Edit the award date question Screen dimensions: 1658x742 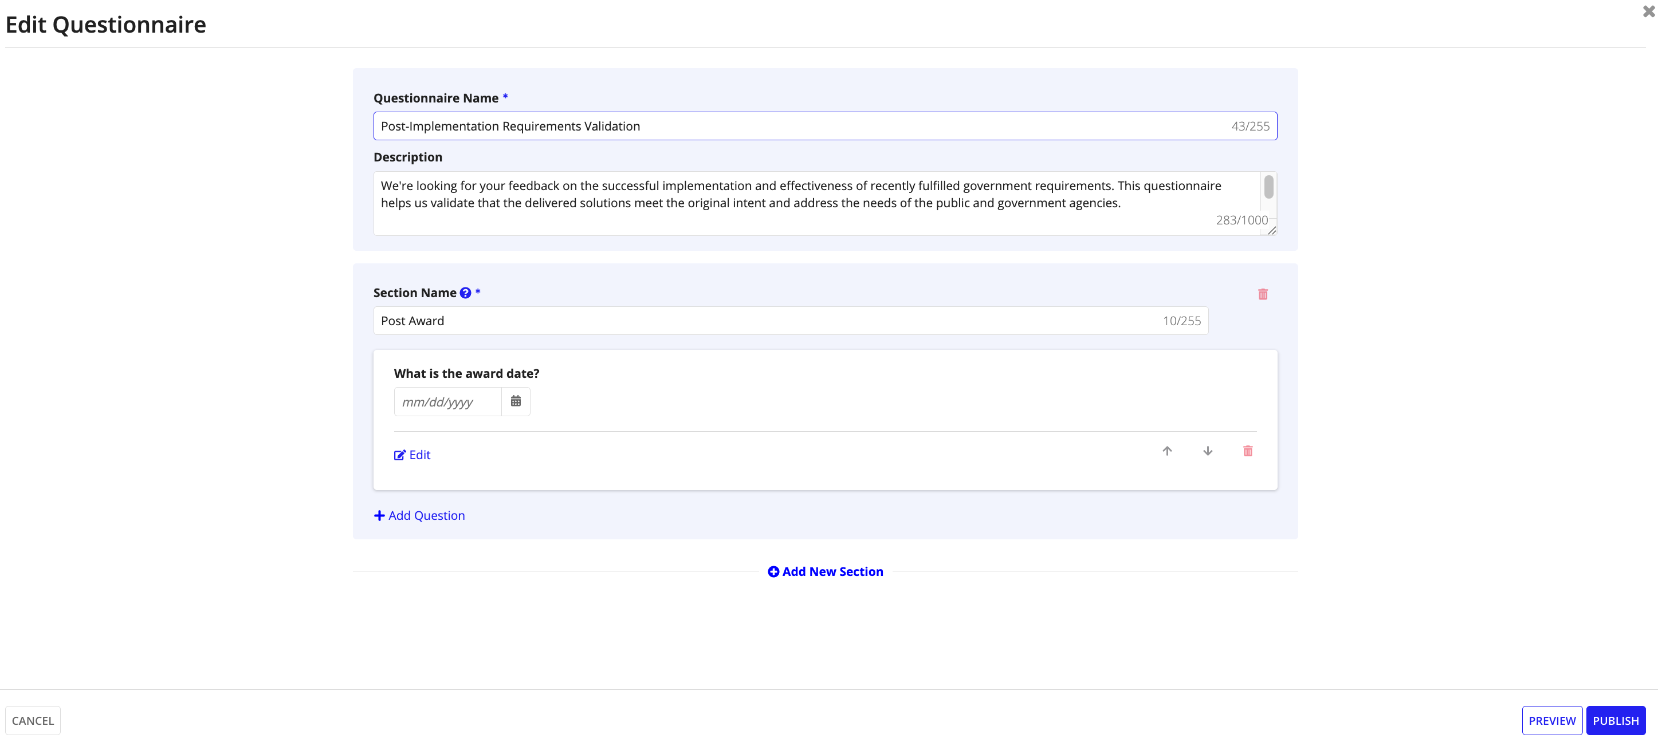point(412,455)
